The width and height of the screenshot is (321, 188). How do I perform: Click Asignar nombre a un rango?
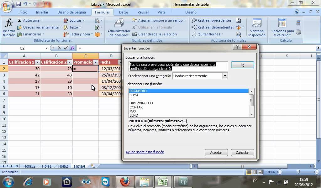pyautogui.click(x=159, y=20)
